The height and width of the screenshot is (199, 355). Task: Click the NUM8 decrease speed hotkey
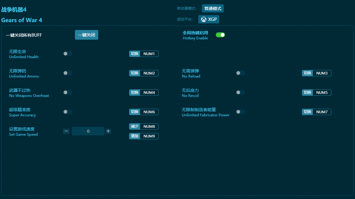149,127
